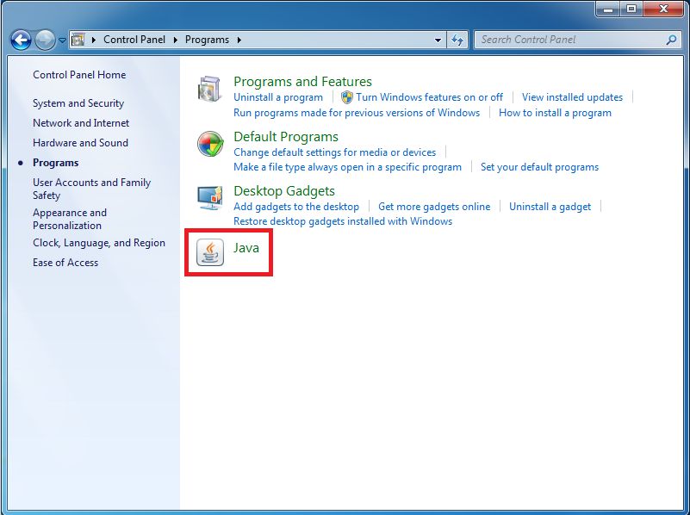Viewport: 690px width, 515px height.
Task: Click the Forward navigation arrow
Action: pyautogui.click(x=42, y=39)
